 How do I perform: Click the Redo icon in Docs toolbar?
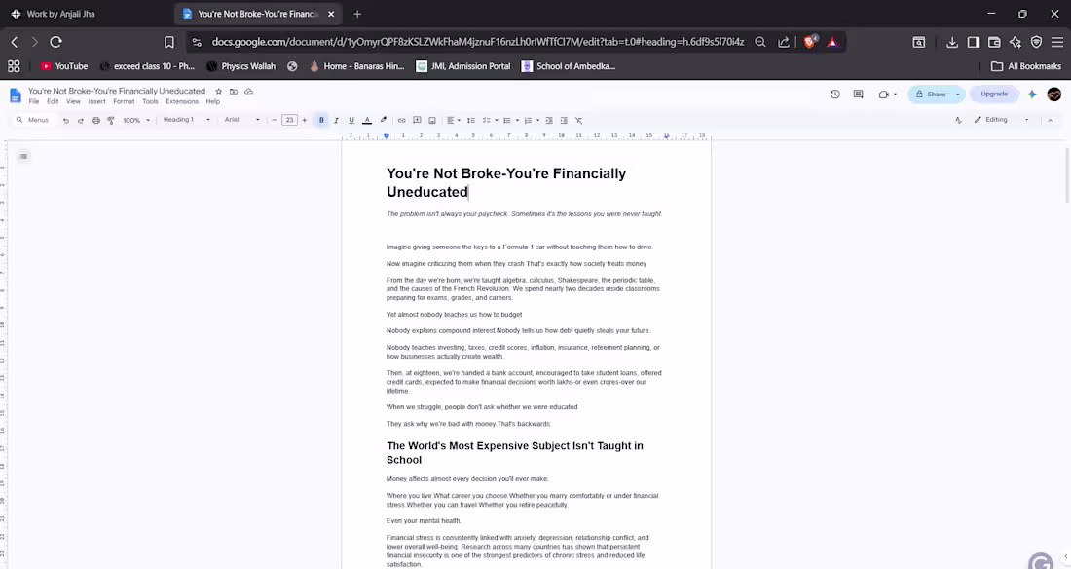[81, 121]
